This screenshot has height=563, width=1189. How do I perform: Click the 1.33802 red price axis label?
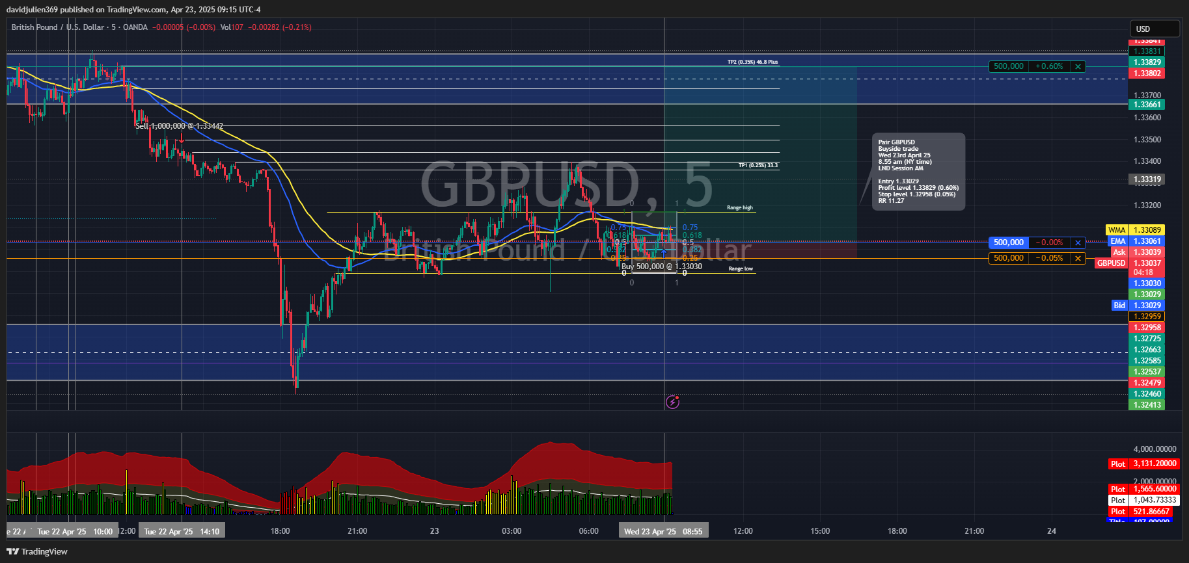click(1147, 73)
